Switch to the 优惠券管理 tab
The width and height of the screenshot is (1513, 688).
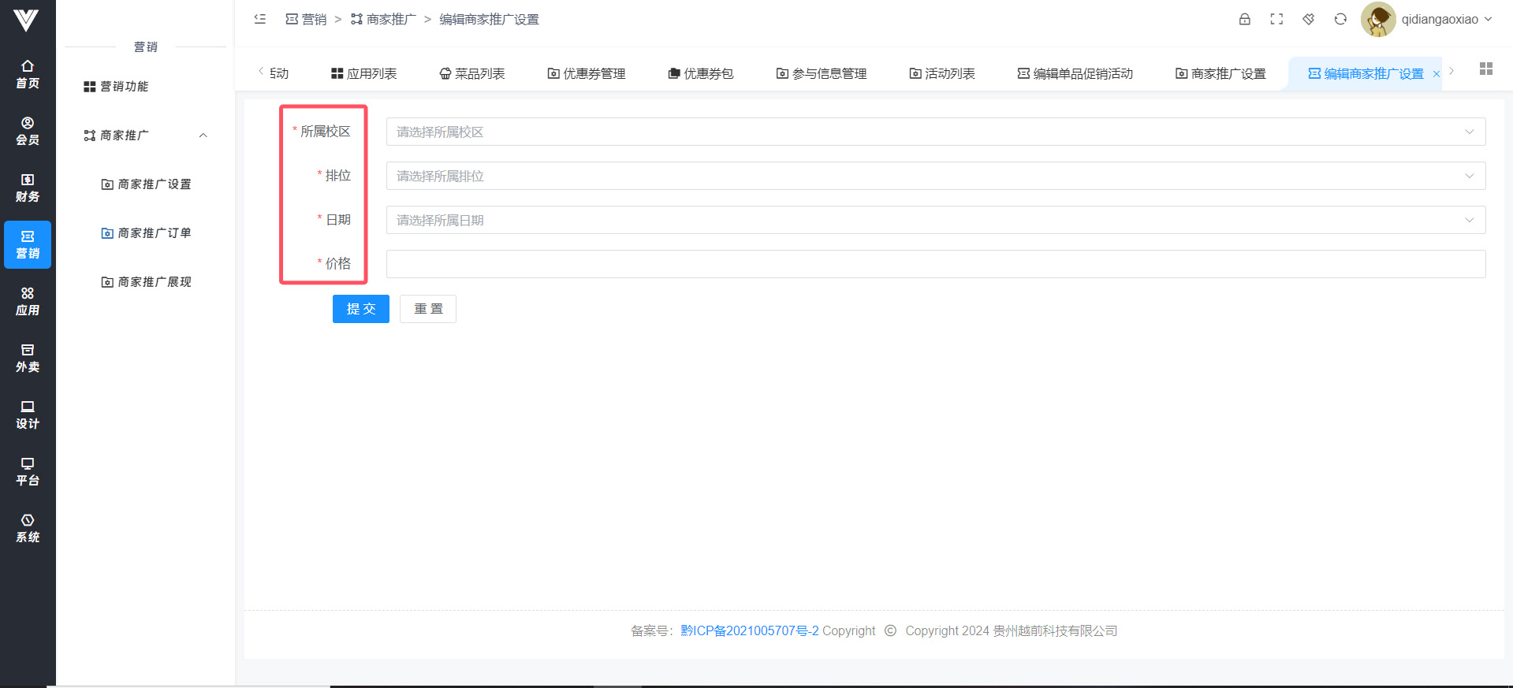587,73
